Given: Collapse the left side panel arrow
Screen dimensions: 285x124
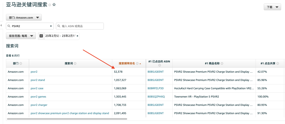Looking at the screenshot, I should [1, 25].
